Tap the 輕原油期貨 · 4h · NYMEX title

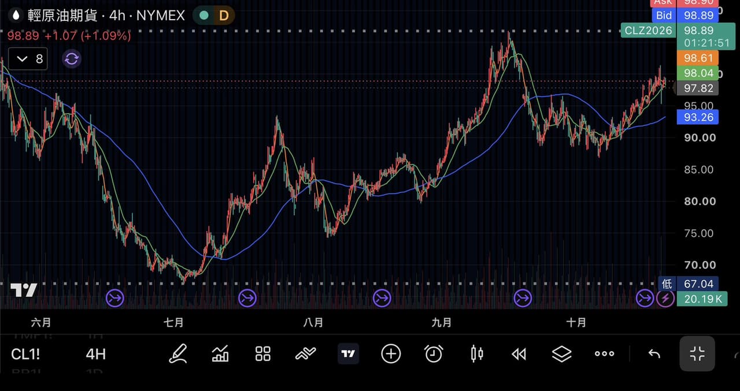(x=106, y=16)
